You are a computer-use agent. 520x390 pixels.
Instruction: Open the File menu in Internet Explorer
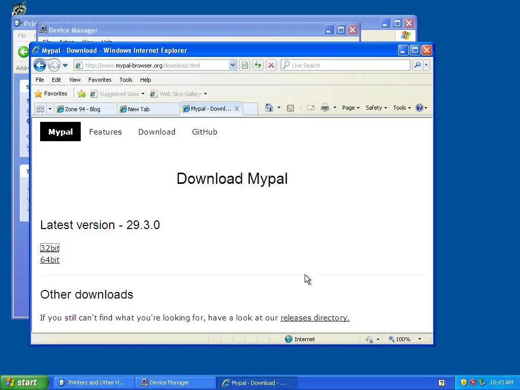pyautogui.click(x=40, y=80)
